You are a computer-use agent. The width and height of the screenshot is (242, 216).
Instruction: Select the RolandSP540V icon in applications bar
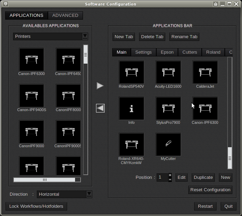[x=131, y=72]
